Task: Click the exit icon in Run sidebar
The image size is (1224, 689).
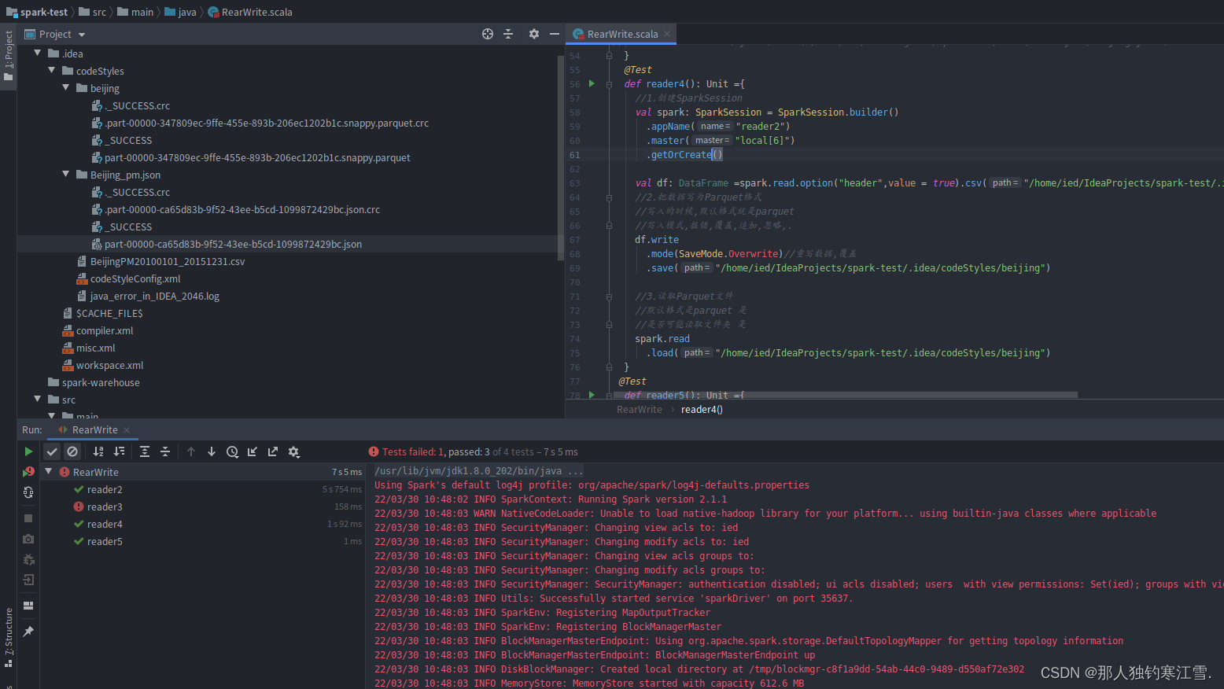Action: pyautogui.click(x=28, y=580)
